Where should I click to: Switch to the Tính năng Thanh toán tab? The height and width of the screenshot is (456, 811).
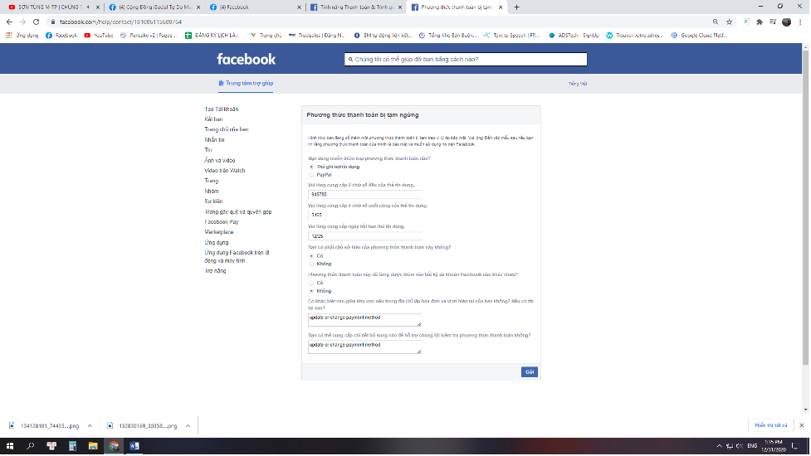356,7
